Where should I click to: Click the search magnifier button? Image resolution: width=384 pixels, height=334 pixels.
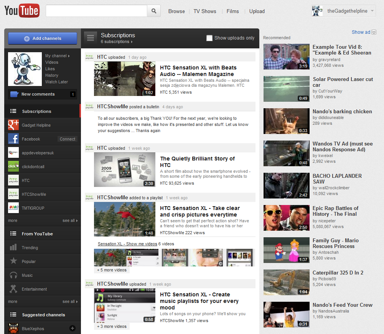[154, 11]
